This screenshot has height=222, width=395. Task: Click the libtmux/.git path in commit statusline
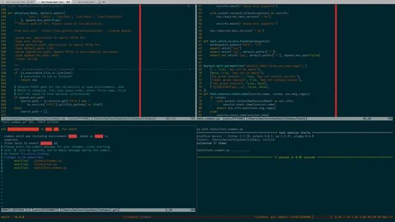click(89, 210)
